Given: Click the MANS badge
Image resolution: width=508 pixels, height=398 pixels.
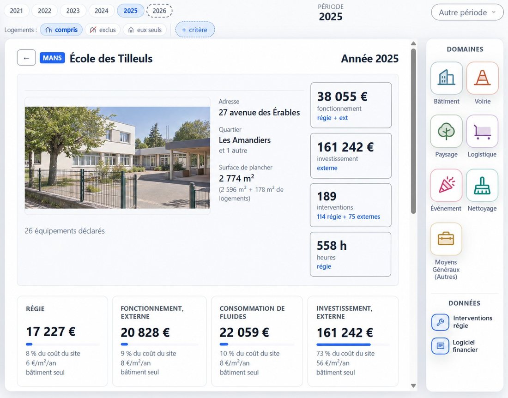Looking at the screenshot, I should (52, 58).
